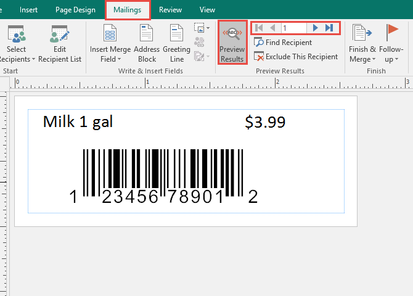Image resolution: width=413 pixels, height=296 pixels.
Task: Switch to the Insert tab
Action: pyautogui.click(x=28, y=10)
